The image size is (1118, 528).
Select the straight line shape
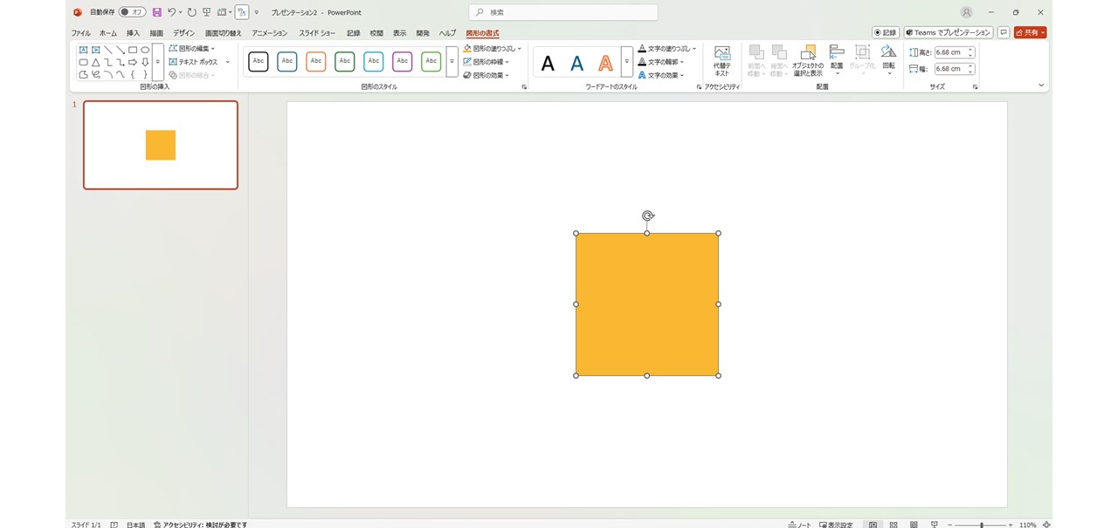[108, 50]
